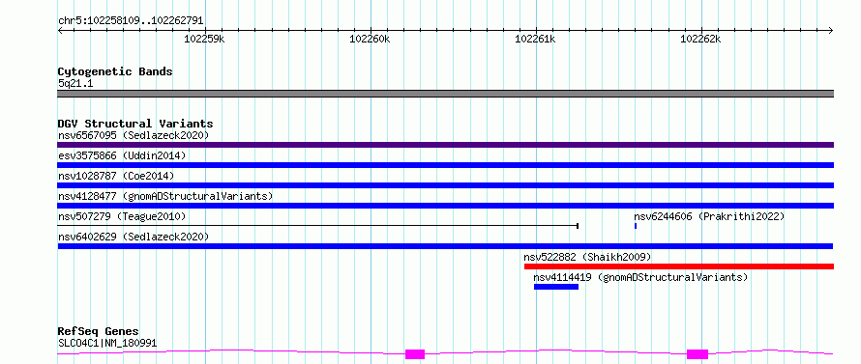Screen dimensions: 861x364
Task: Select the blue nsv6402629 variant bar
Action: [445, 246]
